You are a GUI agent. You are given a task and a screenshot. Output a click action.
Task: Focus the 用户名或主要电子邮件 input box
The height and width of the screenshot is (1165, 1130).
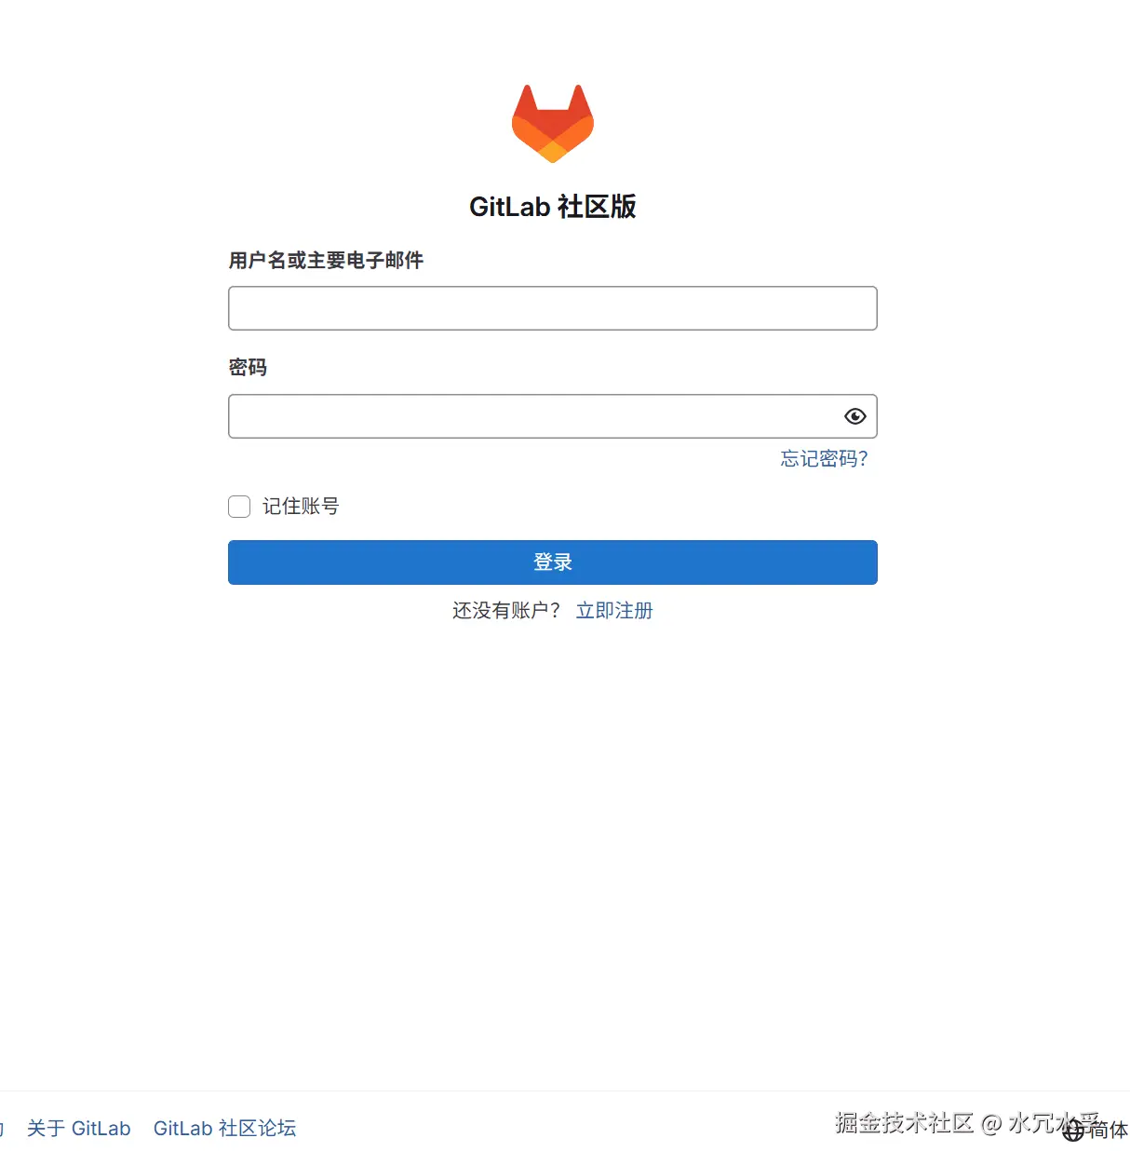[553, 308]
